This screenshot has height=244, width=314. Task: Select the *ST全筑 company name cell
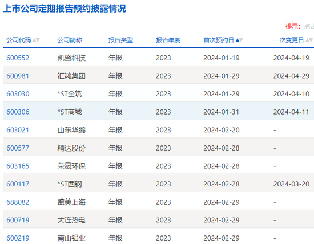[x=70, y=94]
